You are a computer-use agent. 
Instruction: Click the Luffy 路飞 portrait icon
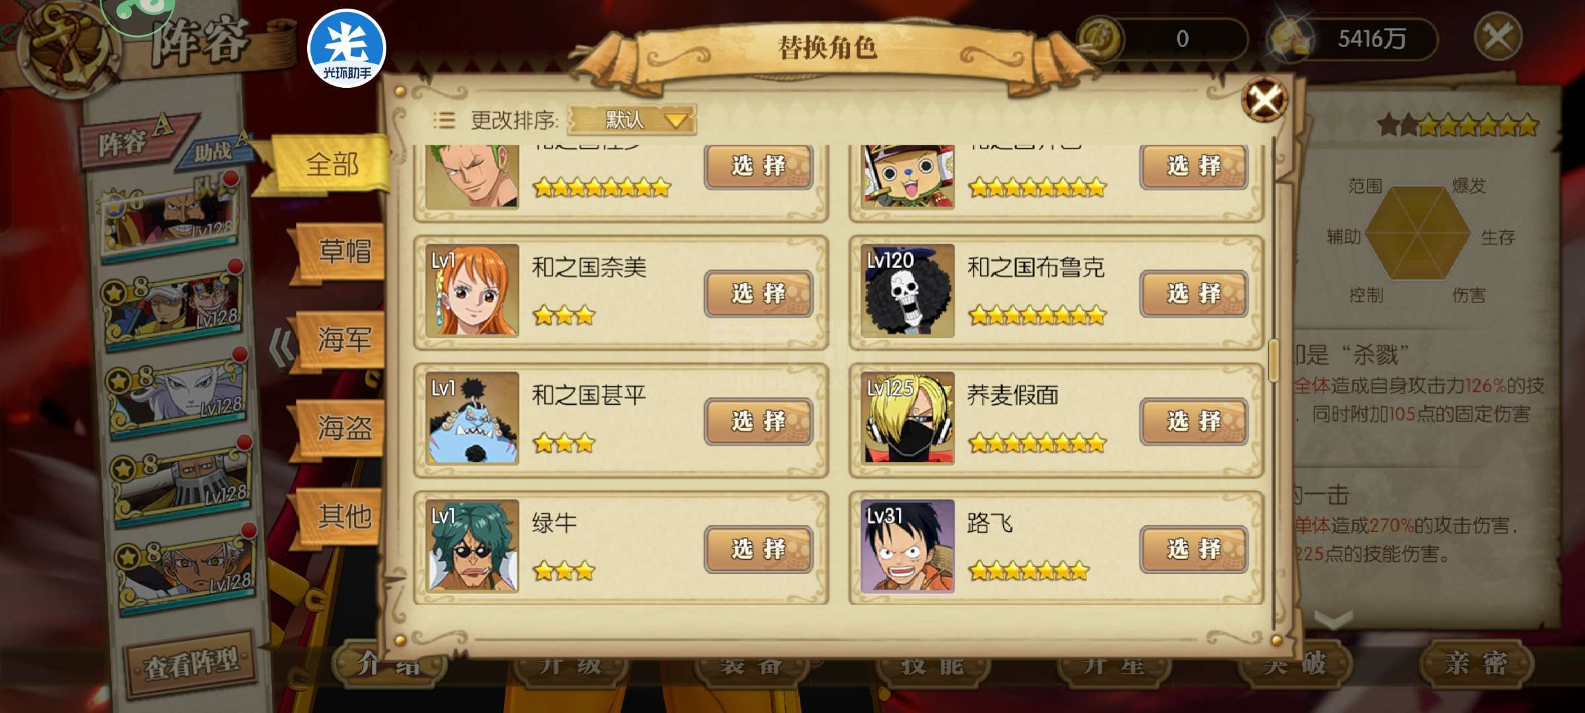coord(908,546)
